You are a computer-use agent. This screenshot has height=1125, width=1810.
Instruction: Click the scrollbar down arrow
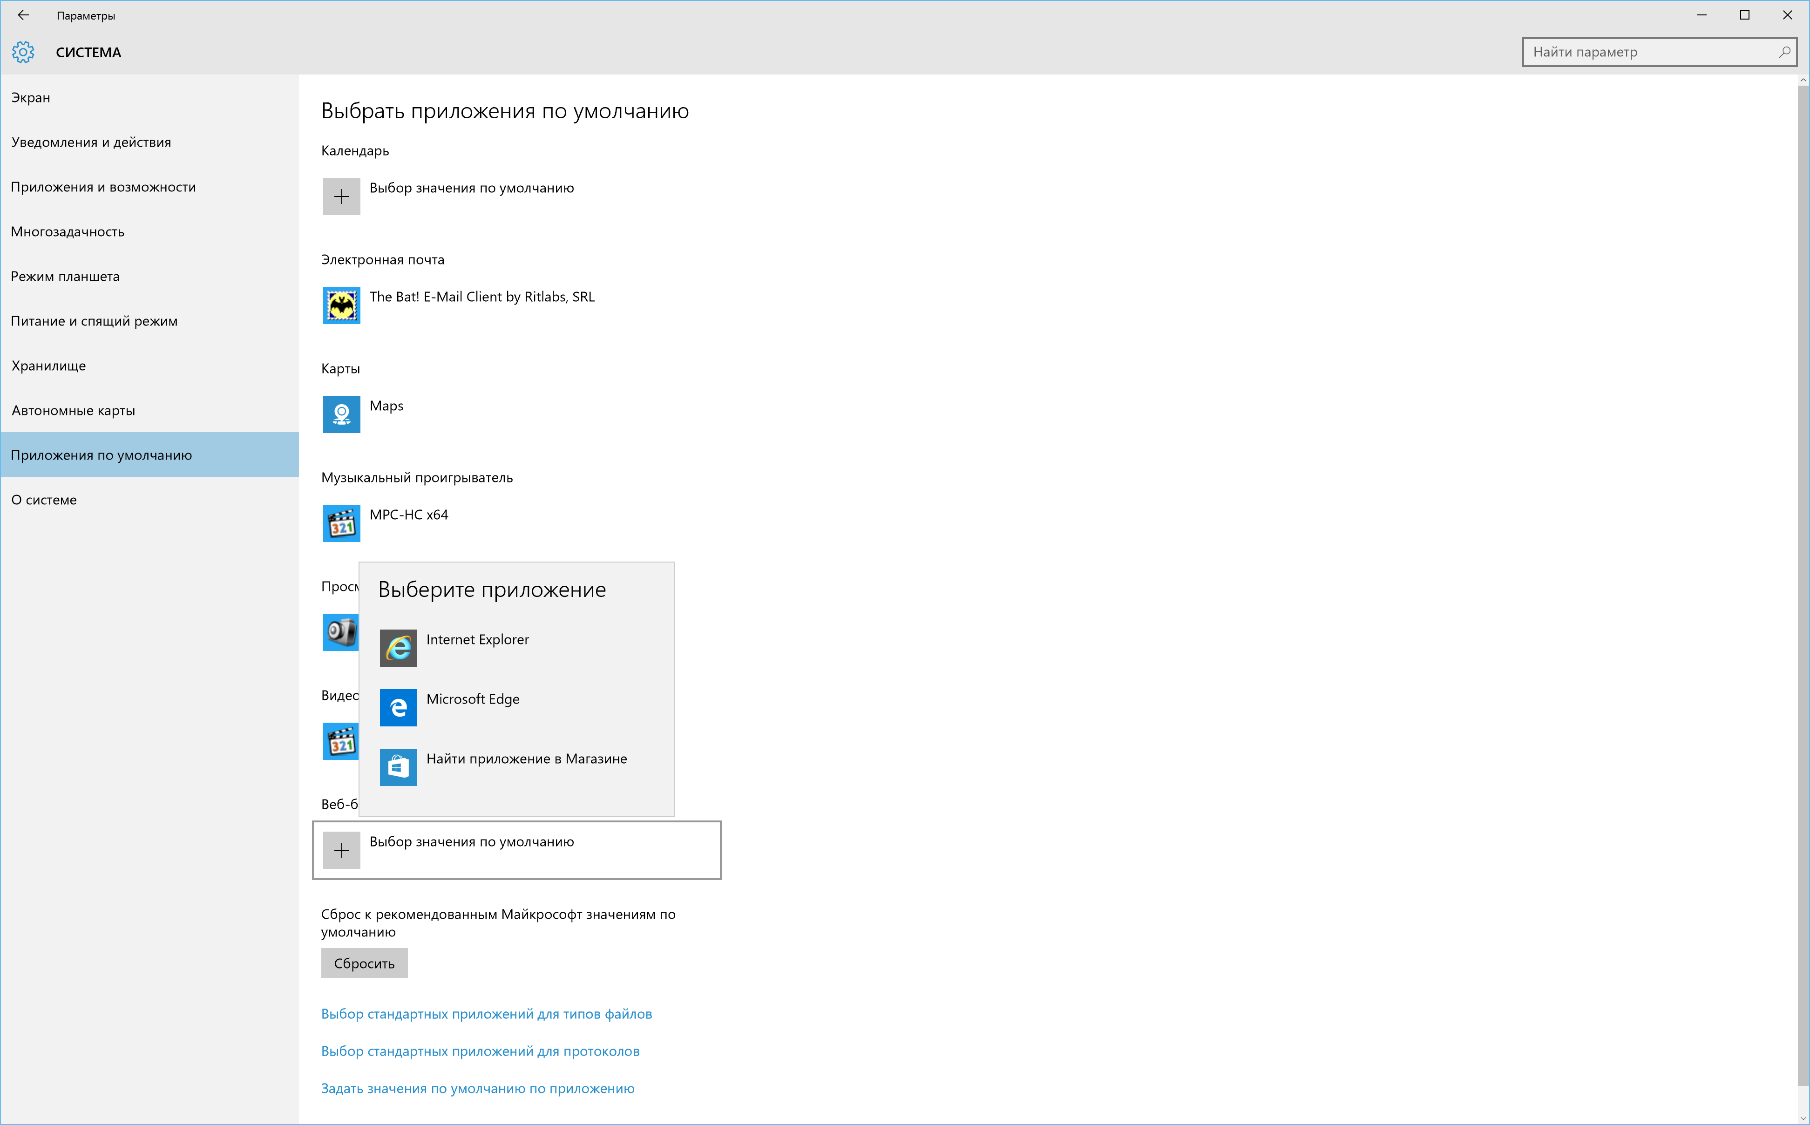click(1803, 1118)
